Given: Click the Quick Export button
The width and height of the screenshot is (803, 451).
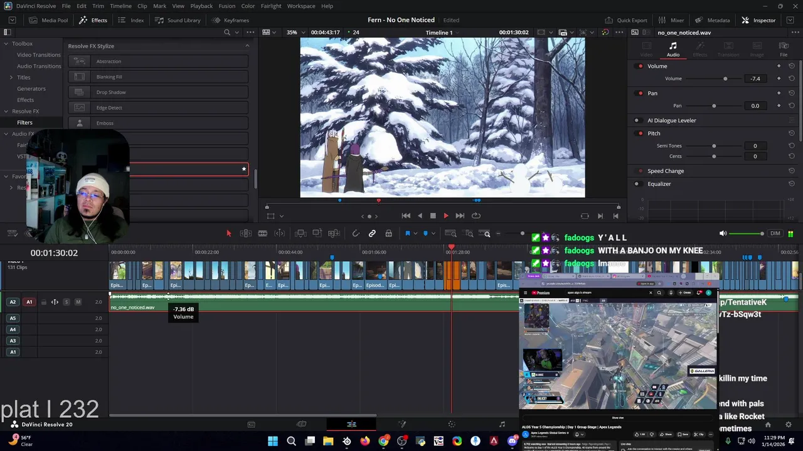Looking at the screenshot, I should pyautogui.click(x=626, y=20).
